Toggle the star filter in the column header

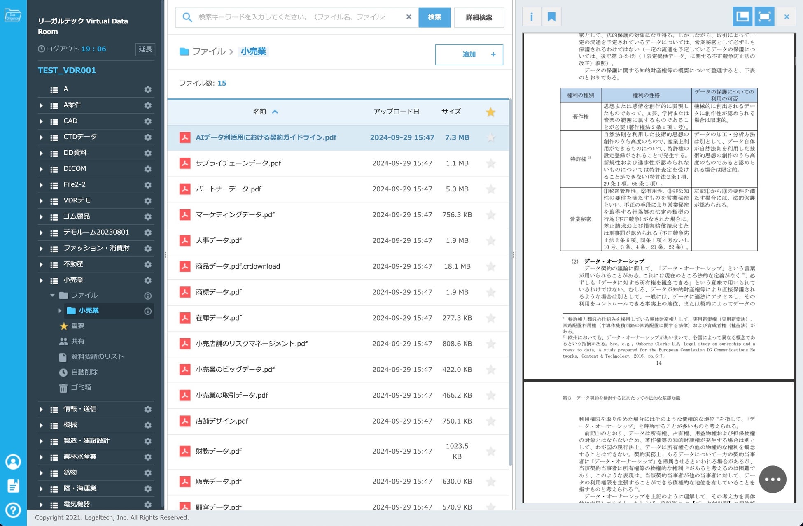490,112
